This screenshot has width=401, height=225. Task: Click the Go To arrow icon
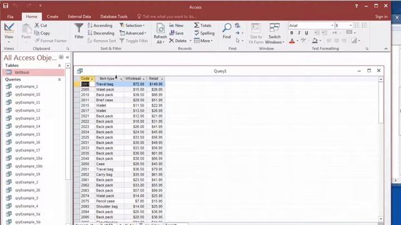click(x=237, y=33)
